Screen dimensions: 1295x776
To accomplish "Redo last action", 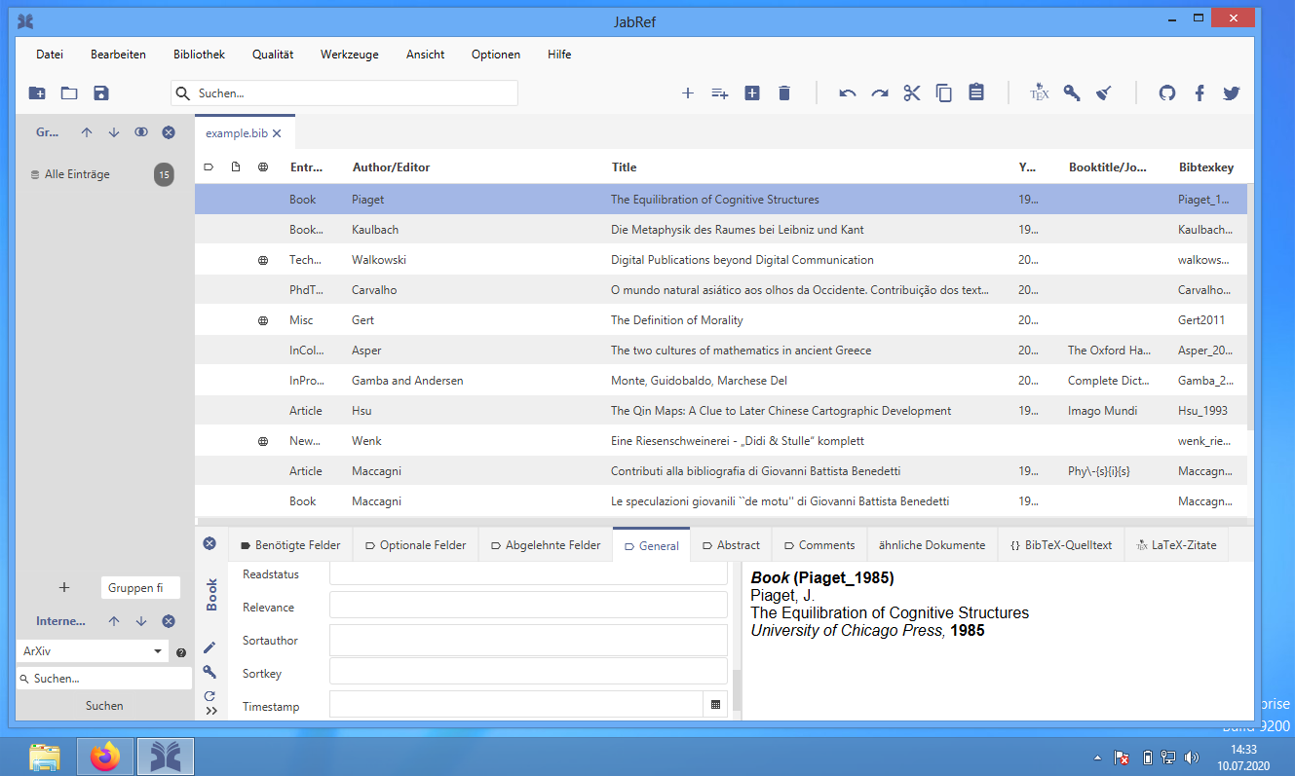I will click(880, 93).
